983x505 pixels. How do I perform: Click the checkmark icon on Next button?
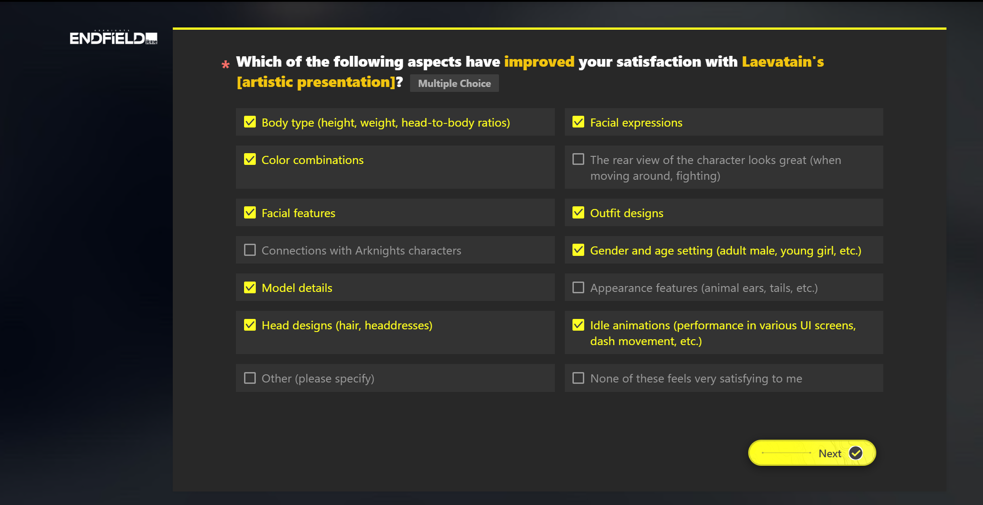855,453
